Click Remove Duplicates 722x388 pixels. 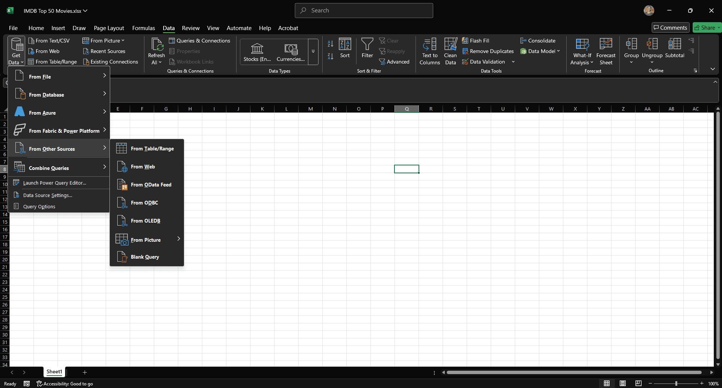point(488,51)
